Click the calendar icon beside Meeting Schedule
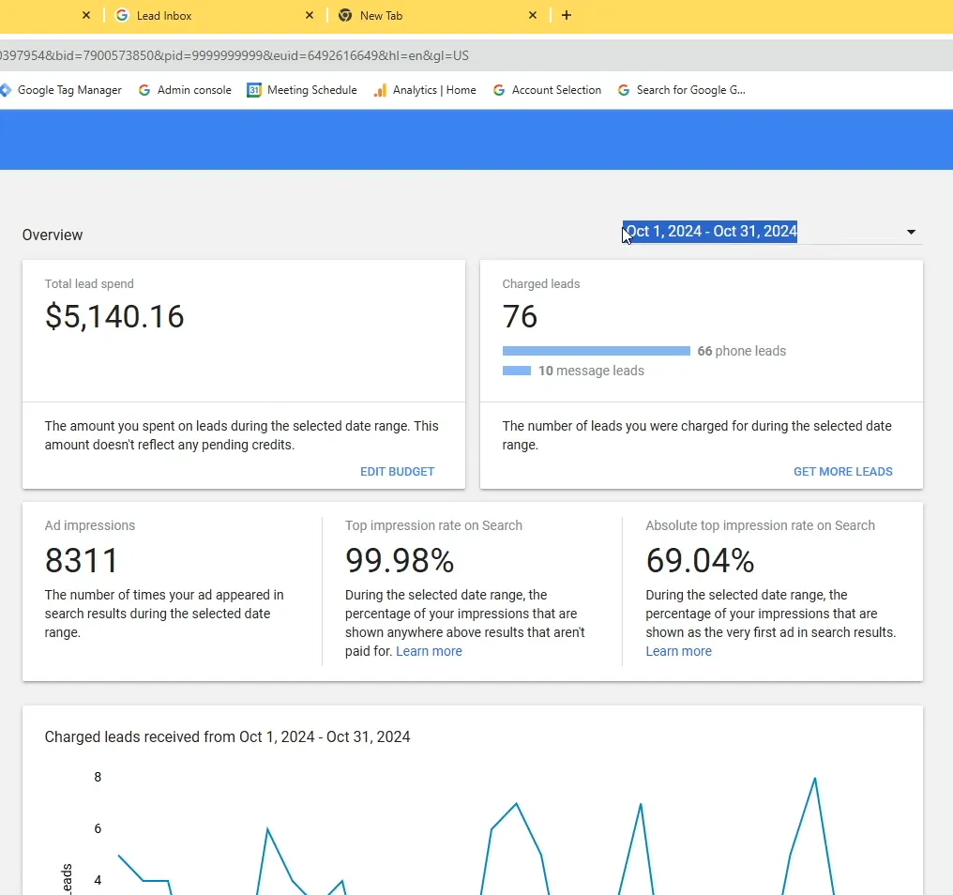The width and height of the screenshot is (953, 895). (x=253, y=90)
